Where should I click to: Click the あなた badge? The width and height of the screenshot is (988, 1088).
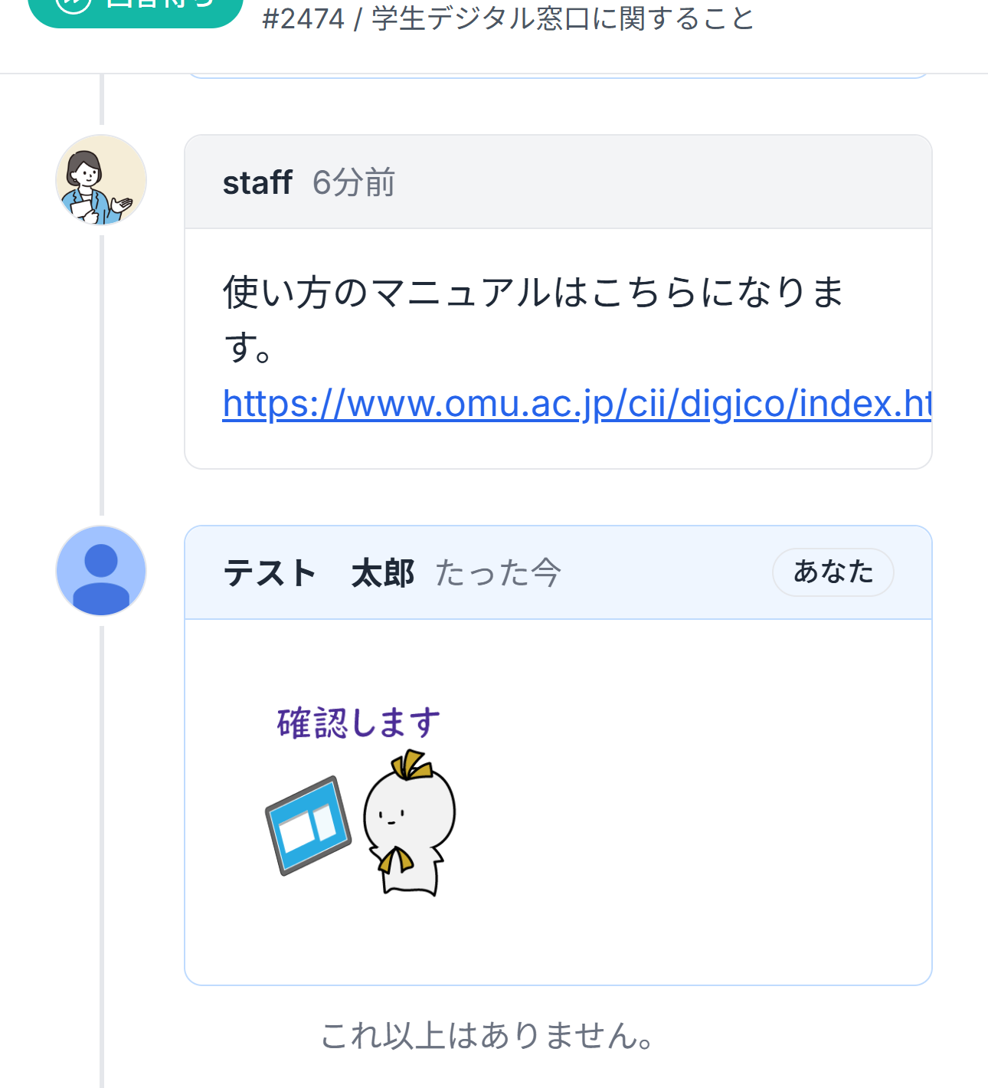(x=833, y=572)
